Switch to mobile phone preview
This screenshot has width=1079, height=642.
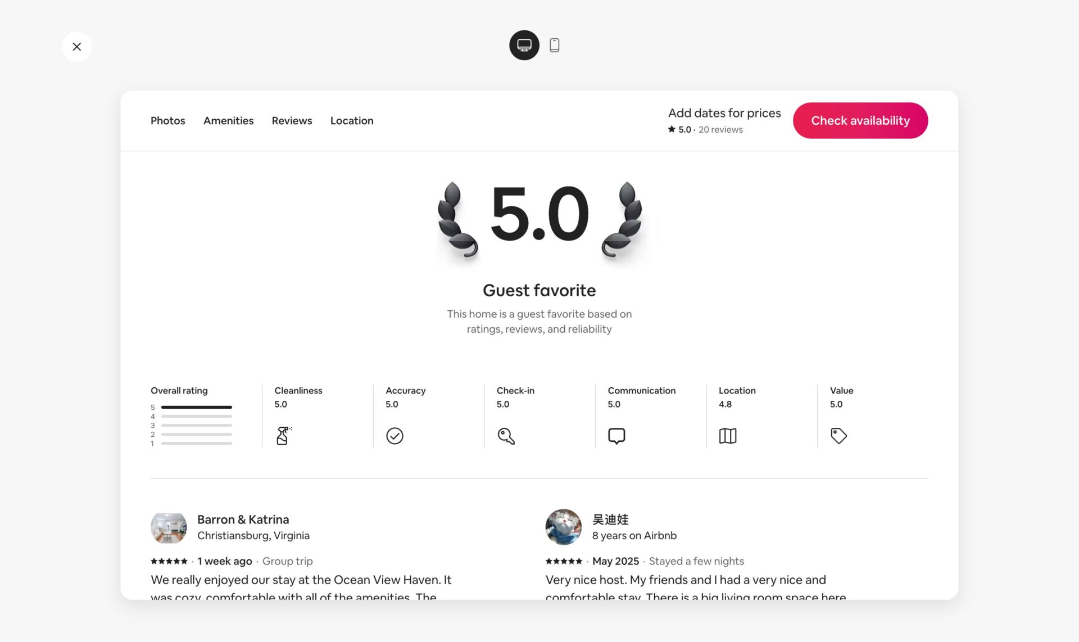click(x=554, y=45)
